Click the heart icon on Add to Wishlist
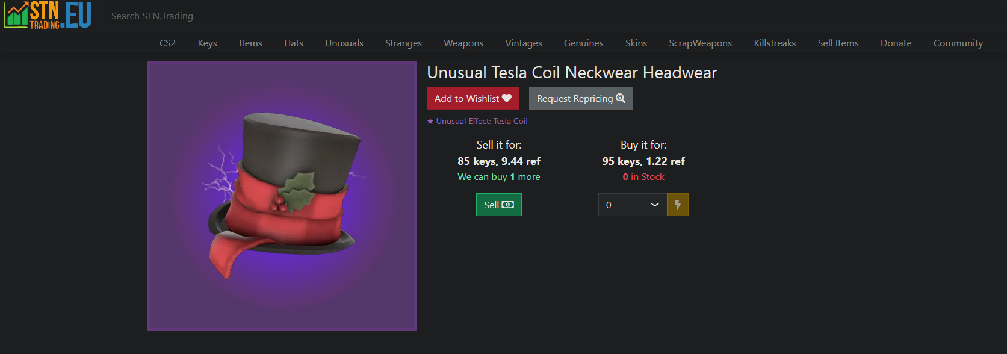 point(507,98)
